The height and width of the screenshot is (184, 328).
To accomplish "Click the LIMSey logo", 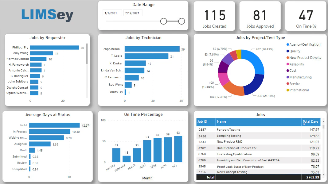I will coord(47,15).
